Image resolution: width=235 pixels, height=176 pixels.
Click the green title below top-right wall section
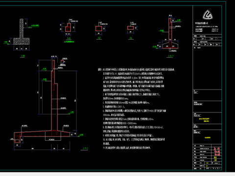(x=171, y=56)
